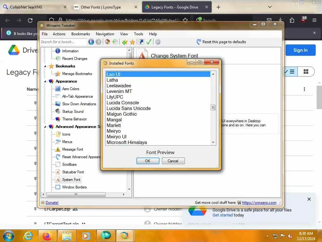
Task: Click the muted speaker tray icon
Action: pyautogui.click(x=290, y=236)
